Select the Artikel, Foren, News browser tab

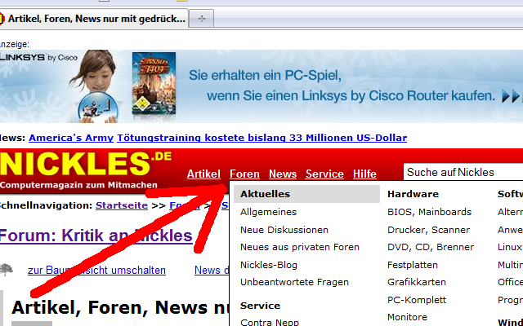point(94,19)
